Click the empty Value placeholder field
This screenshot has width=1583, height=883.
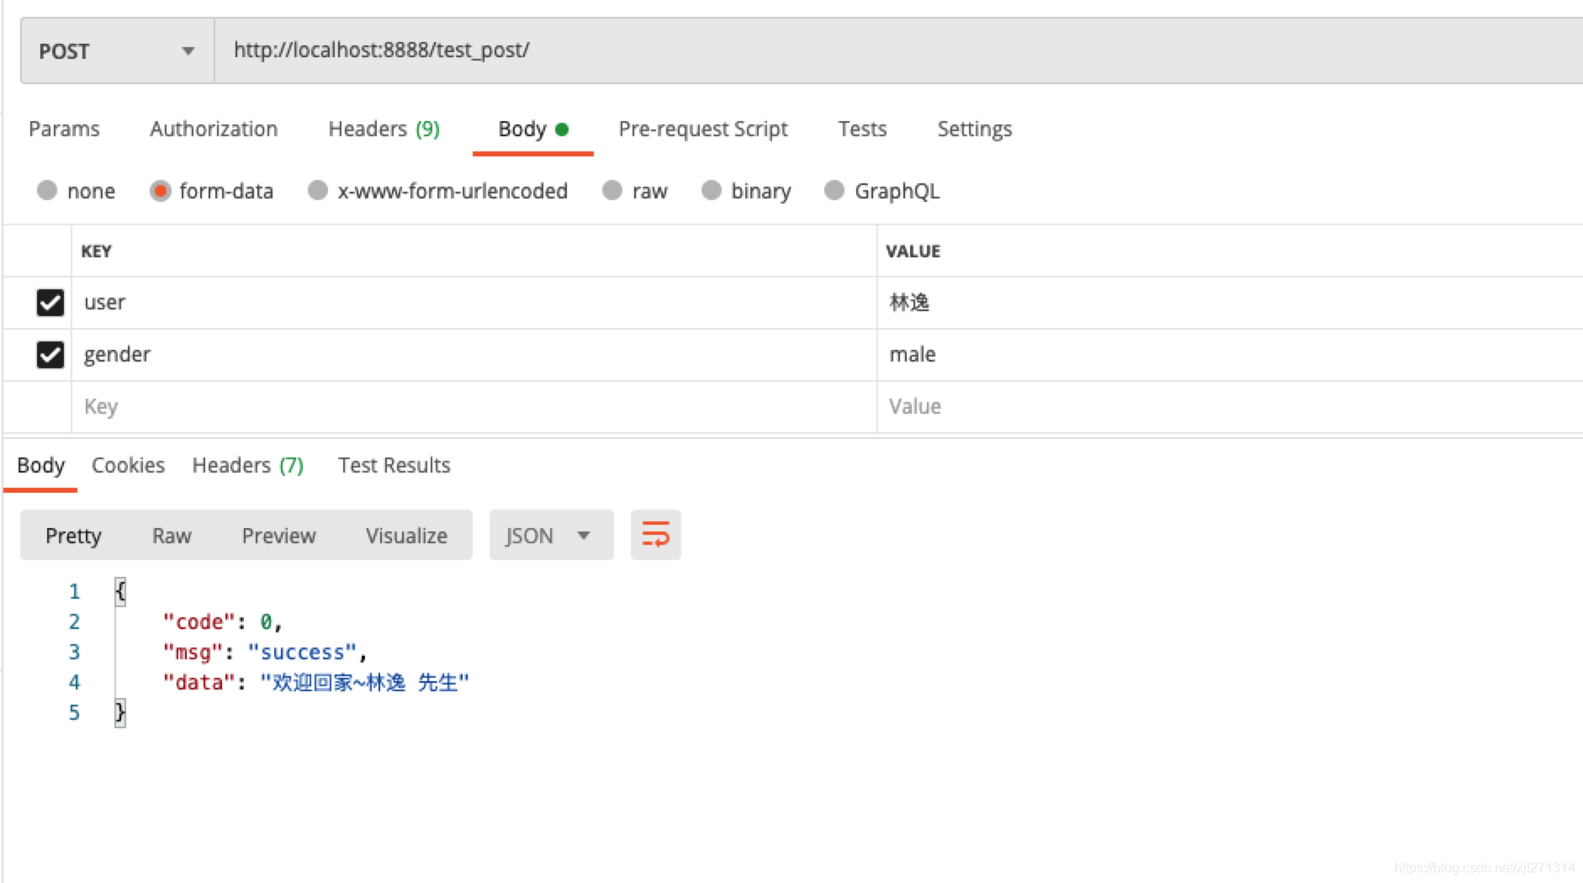point(1230,407)
